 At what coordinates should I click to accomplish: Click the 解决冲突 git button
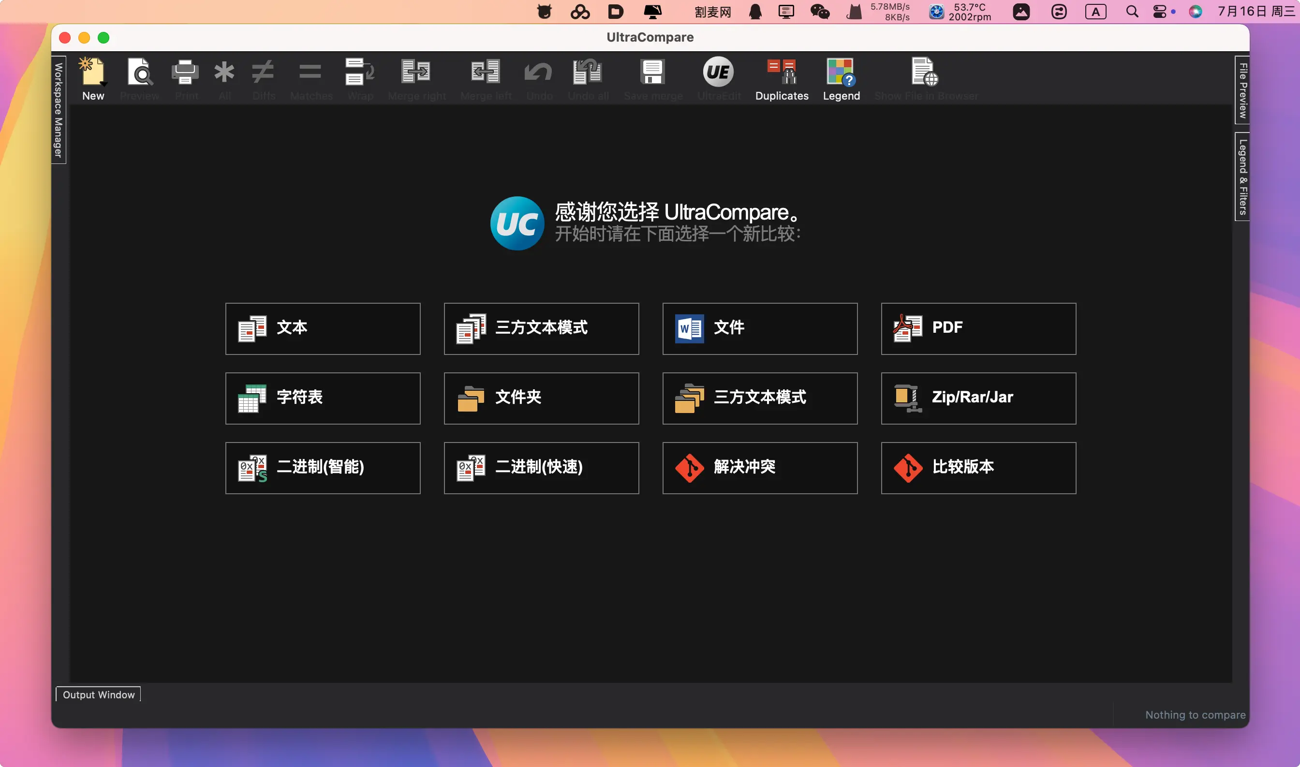[760, 468]
